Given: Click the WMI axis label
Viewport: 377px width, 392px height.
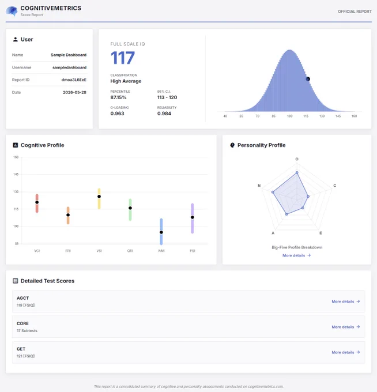Looking at the screenshot, I should [161, 251].
